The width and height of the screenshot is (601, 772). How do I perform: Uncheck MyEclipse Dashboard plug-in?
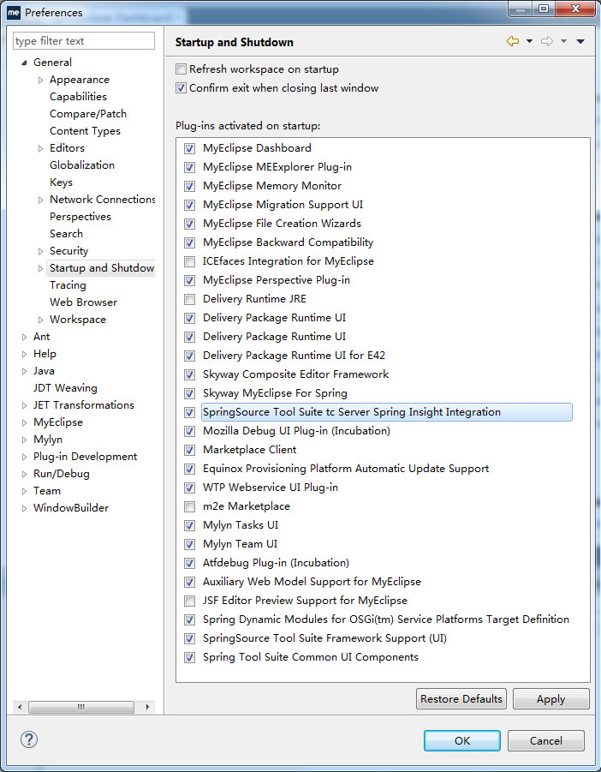coord(189,148)
